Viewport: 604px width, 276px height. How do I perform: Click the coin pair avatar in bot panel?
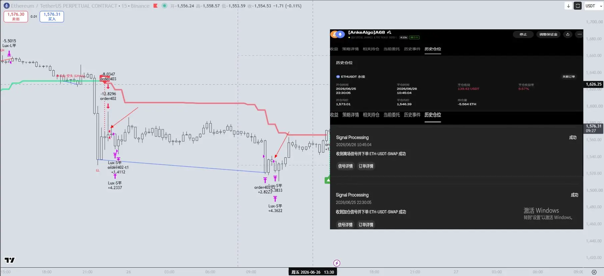point(337,34)
